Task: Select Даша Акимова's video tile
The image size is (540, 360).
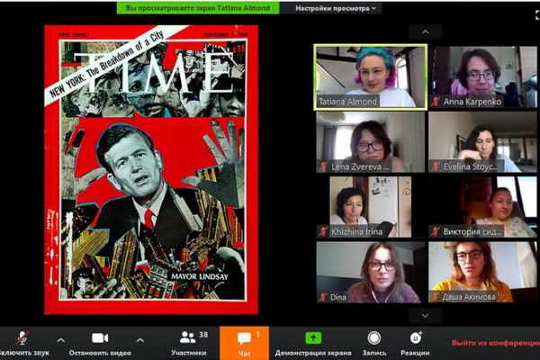Action: coord(482,272)
